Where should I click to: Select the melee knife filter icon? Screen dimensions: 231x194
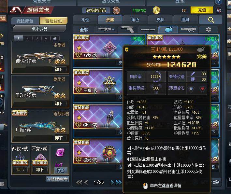(148, 30)
